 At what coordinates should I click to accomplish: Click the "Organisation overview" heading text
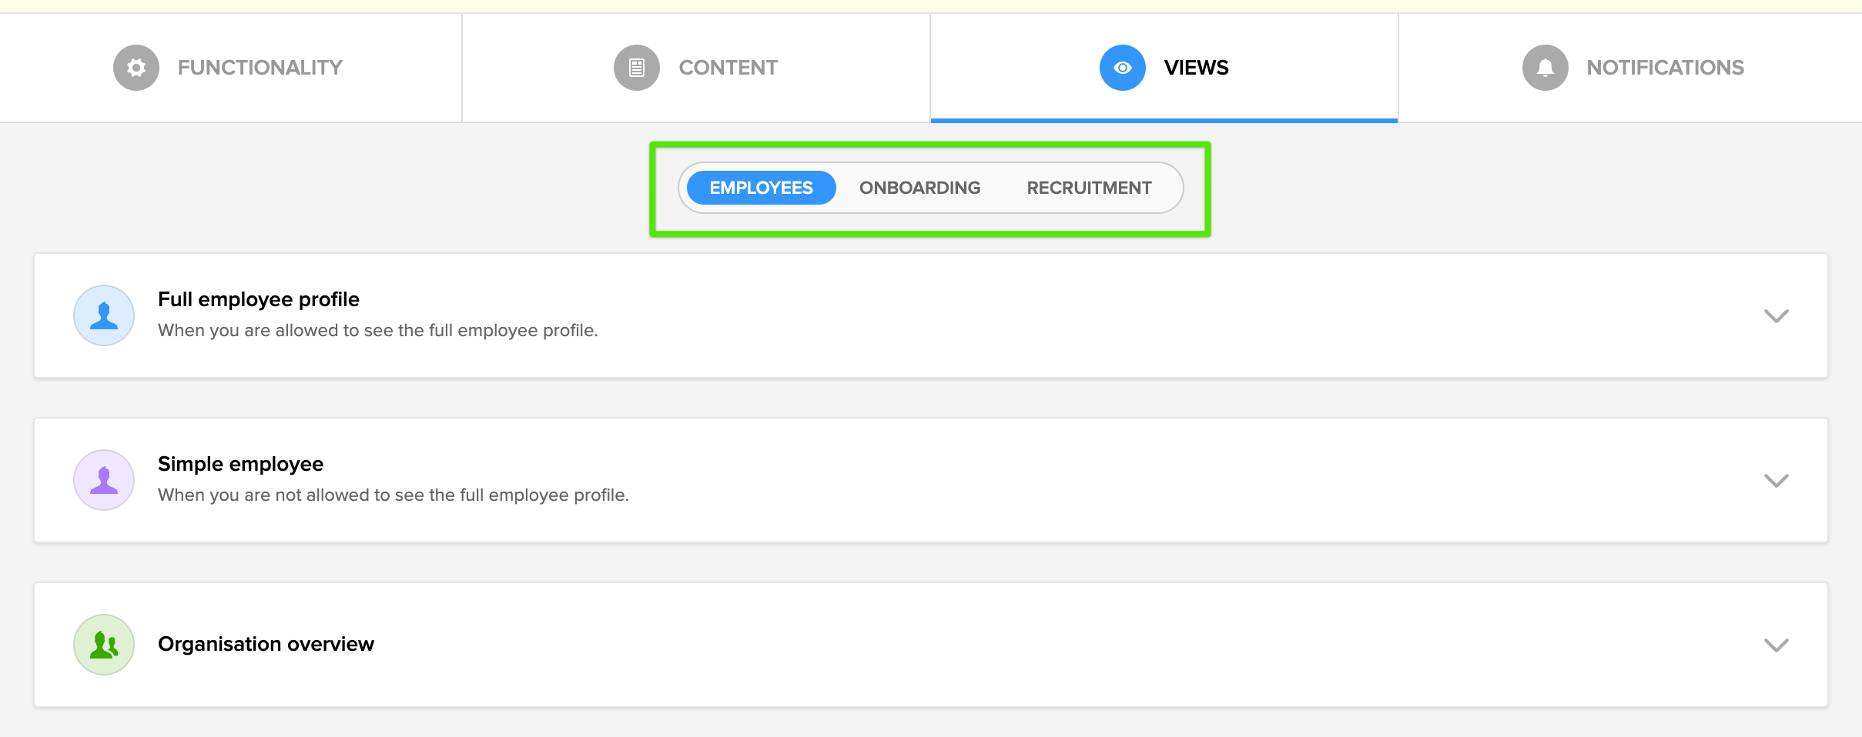[266, 644]
